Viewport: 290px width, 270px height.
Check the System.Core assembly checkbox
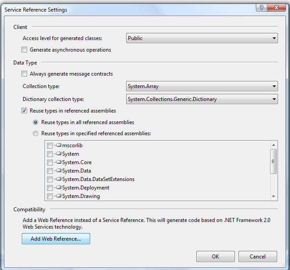(50, 162)
